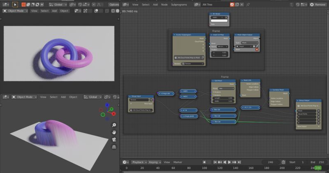Click the extend selection mode icon
This screenshot has height=173, width=329.
28,5
